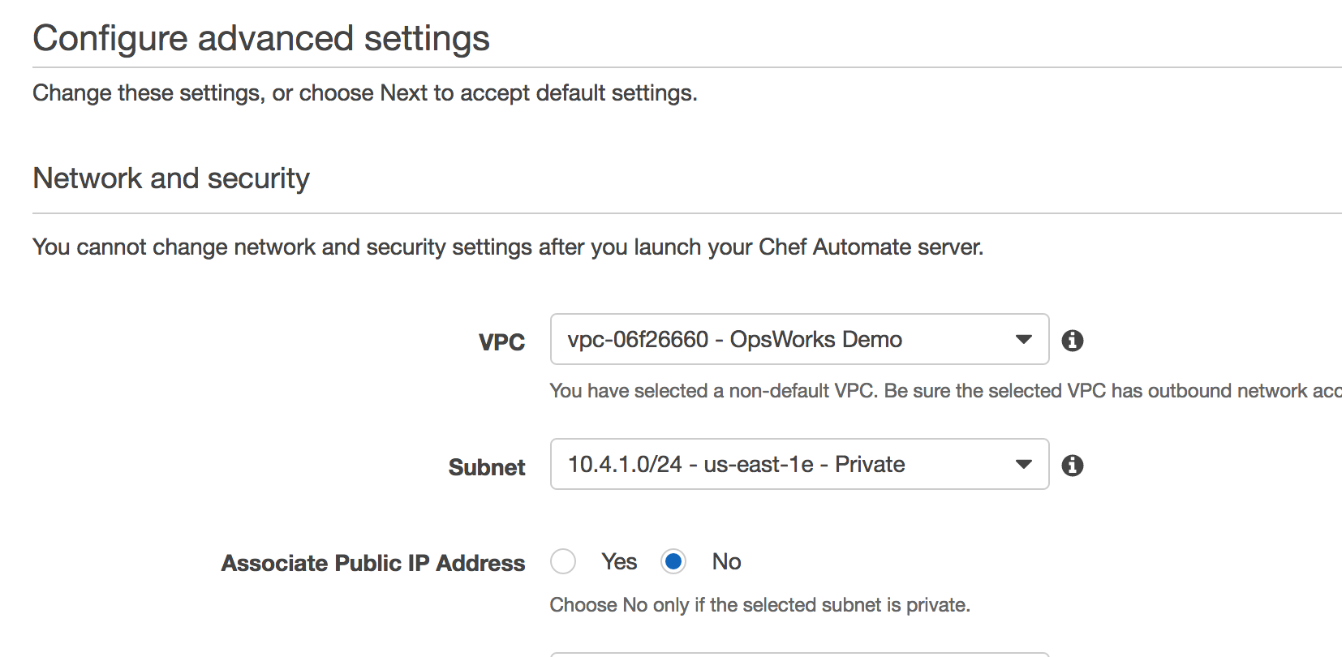Screen dimensions: 1342x657
Task: Click the info icon beside Subnet dropdown
Action: [x=1072, y=466]
